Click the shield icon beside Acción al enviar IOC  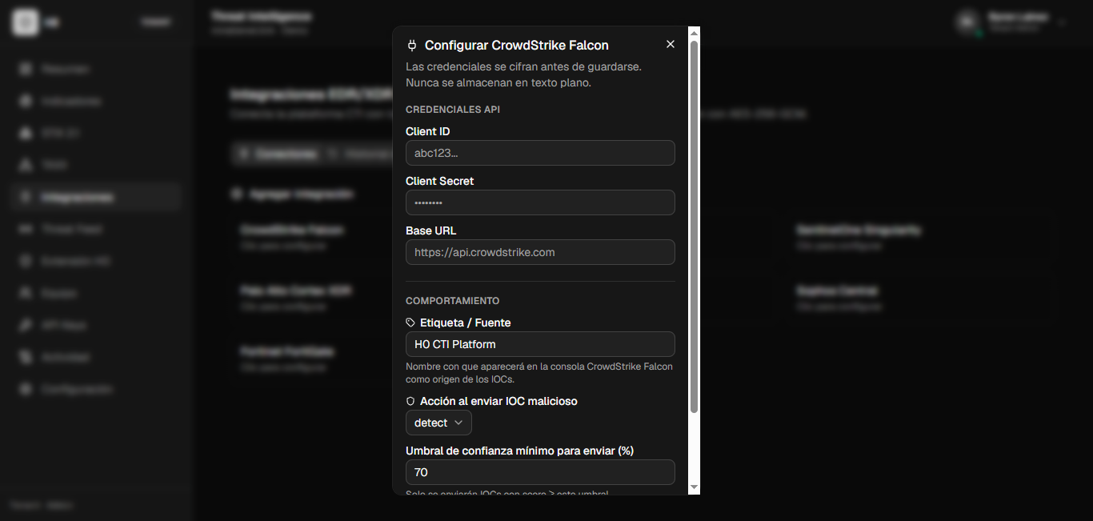(410, 401)
